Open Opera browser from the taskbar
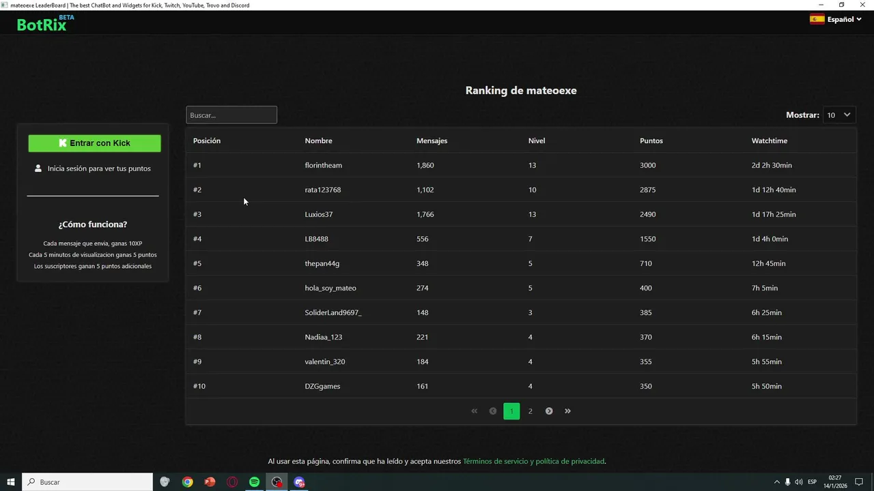 pos(232,482)
